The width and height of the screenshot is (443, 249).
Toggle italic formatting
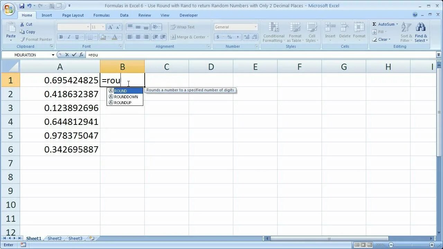[x=69, y=37]
